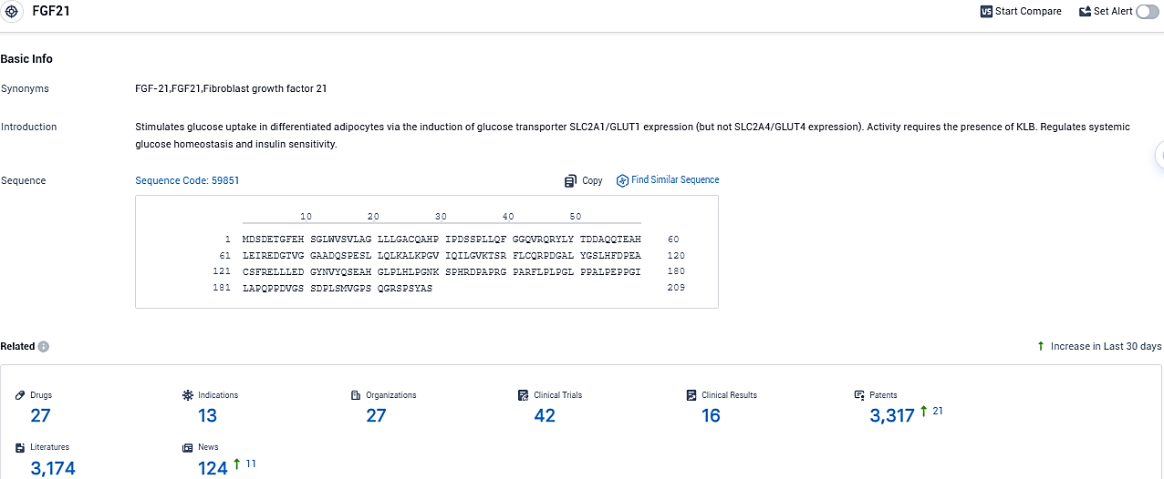Click the Clinical Trials icon
The height and width of the screenshot is (479, 1164).
[524, 395]
